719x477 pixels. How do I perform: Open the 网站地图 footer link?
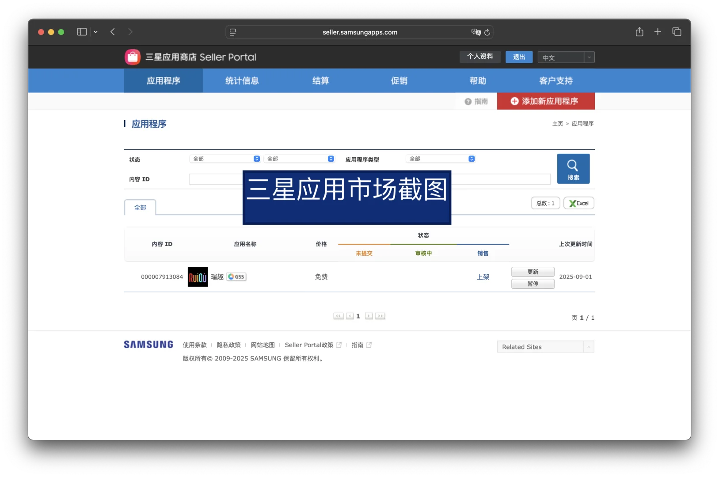[x=263, y=345]
